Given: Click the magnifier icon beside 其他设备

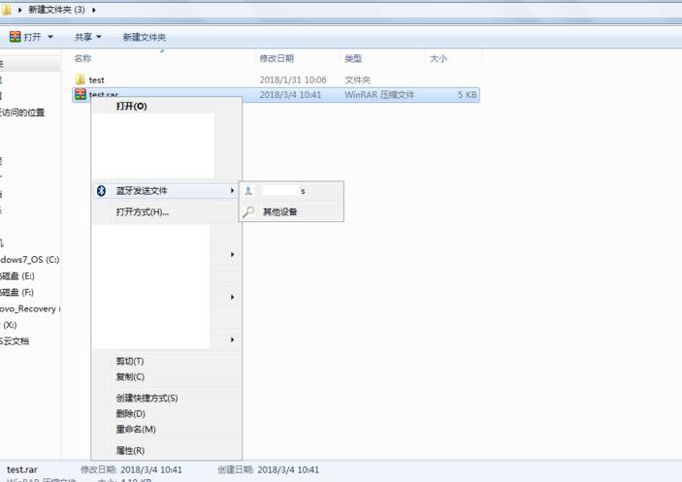Looking at the screenshot, I should pos(249,211).
